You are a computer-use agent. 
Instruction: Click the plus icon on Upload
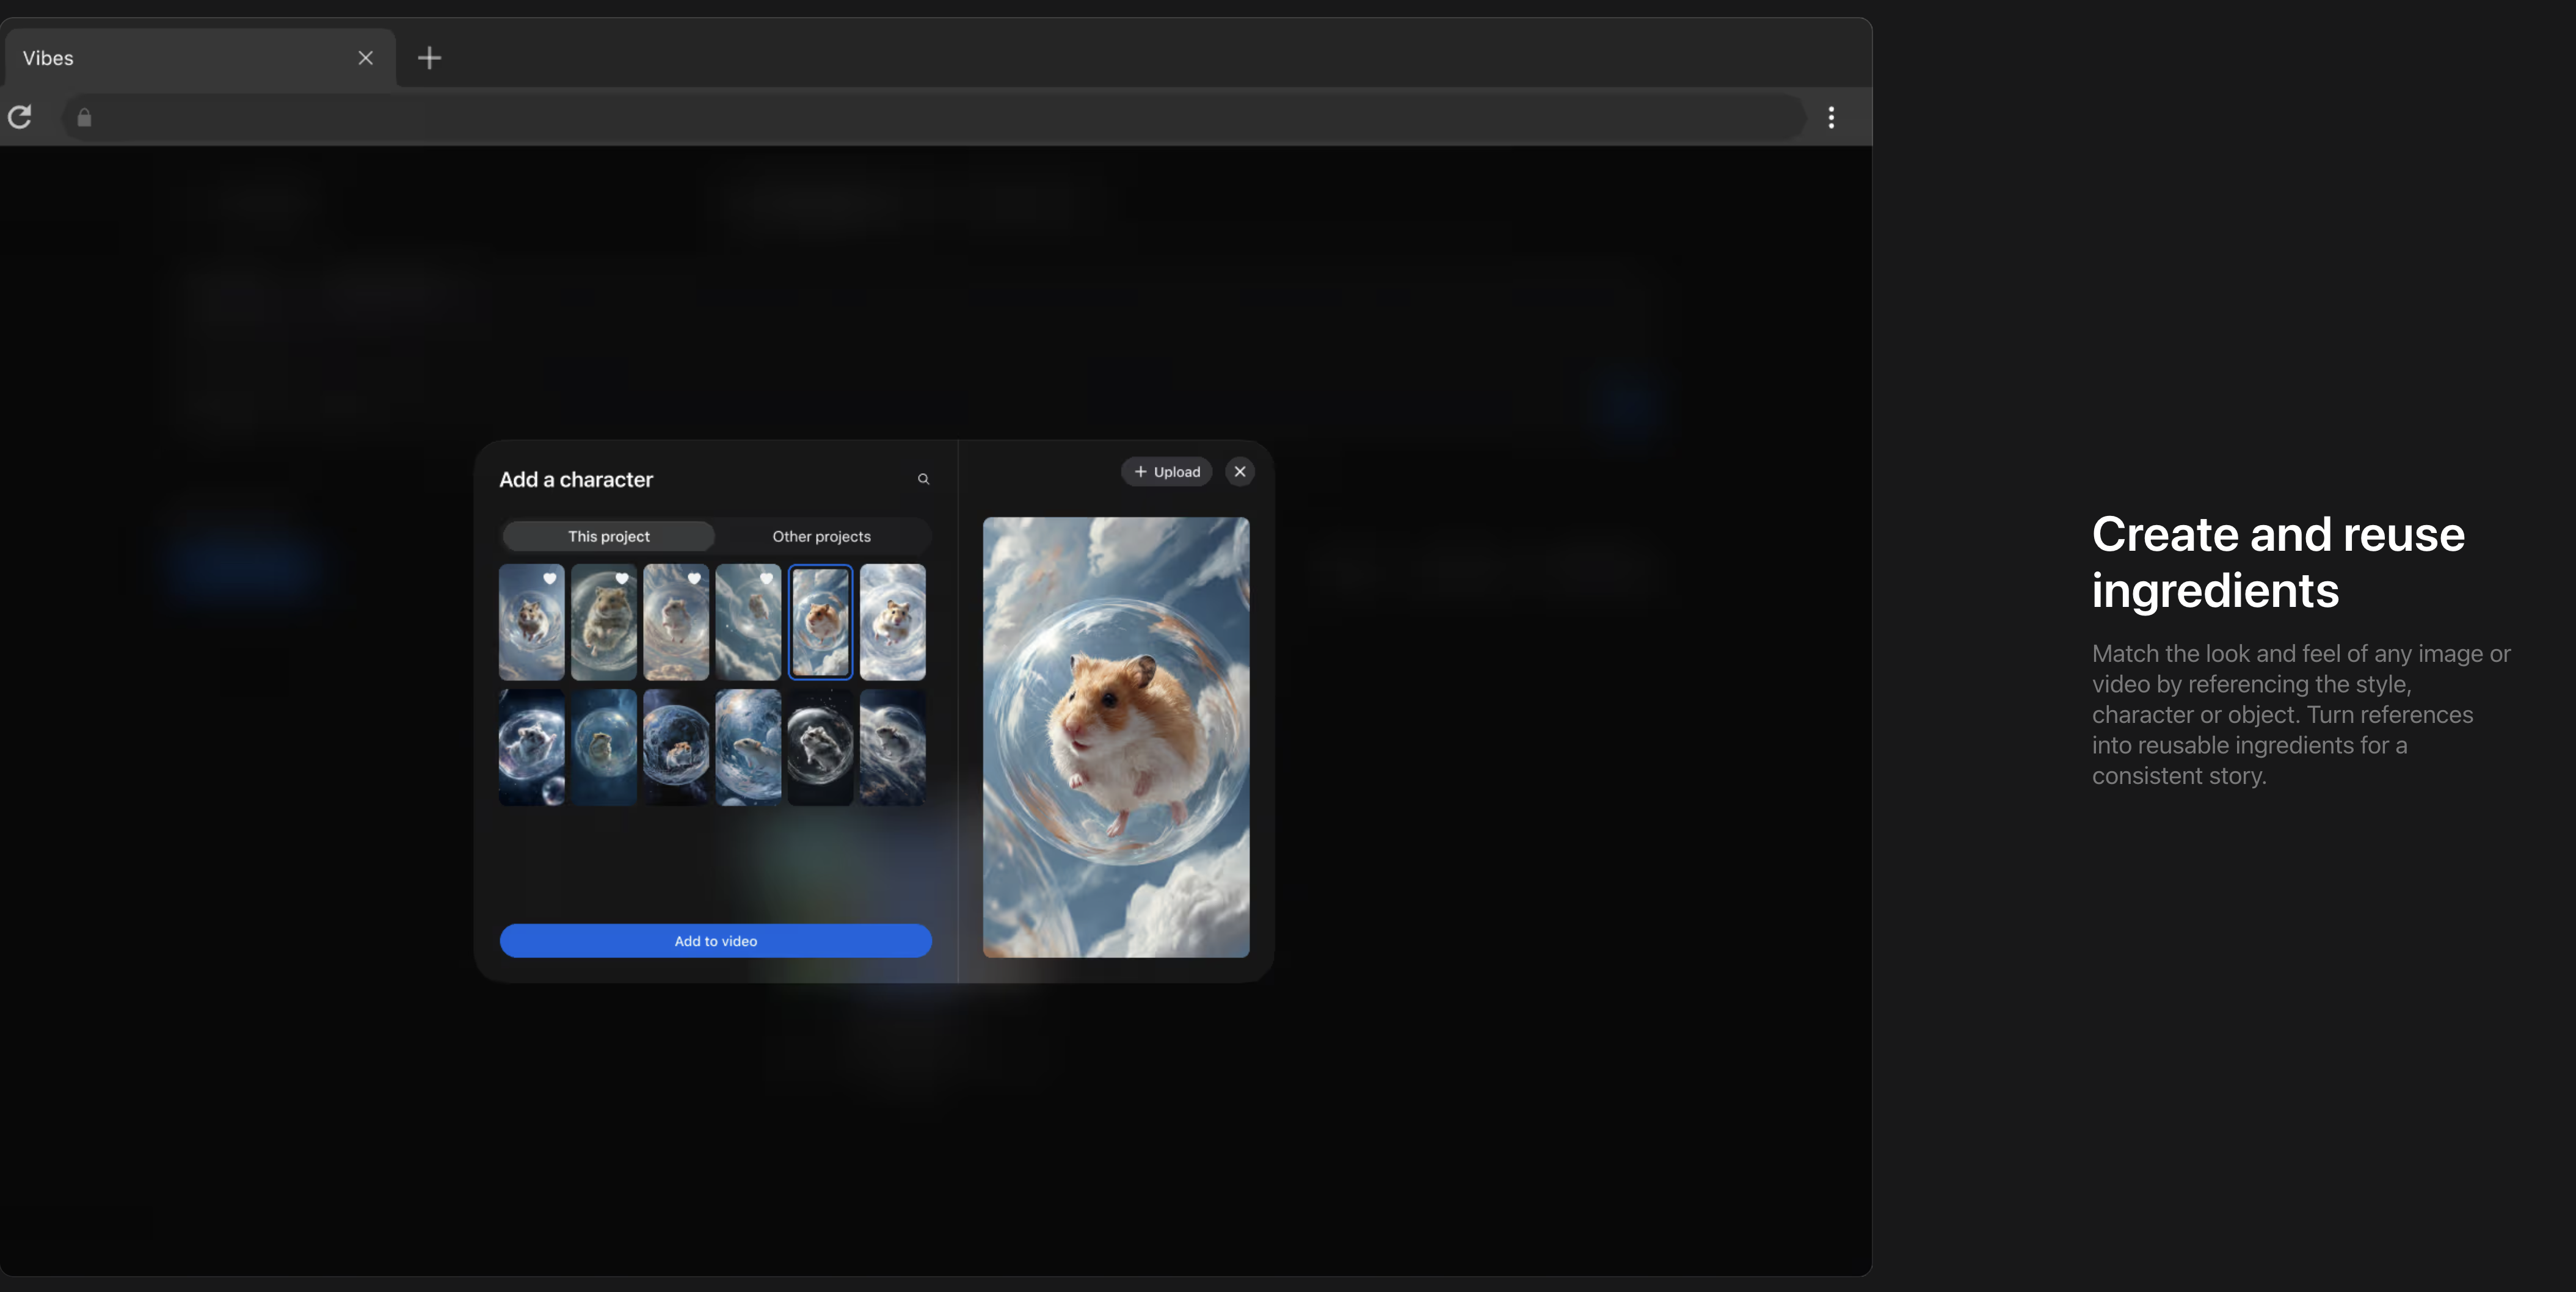point(1140,472)
